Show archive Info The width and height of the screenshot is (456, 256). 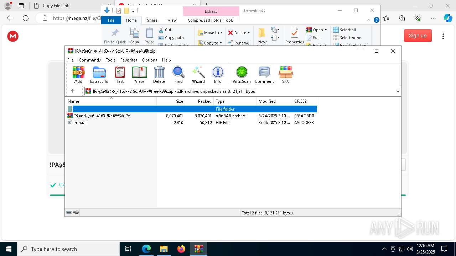[x=218, y=75]
